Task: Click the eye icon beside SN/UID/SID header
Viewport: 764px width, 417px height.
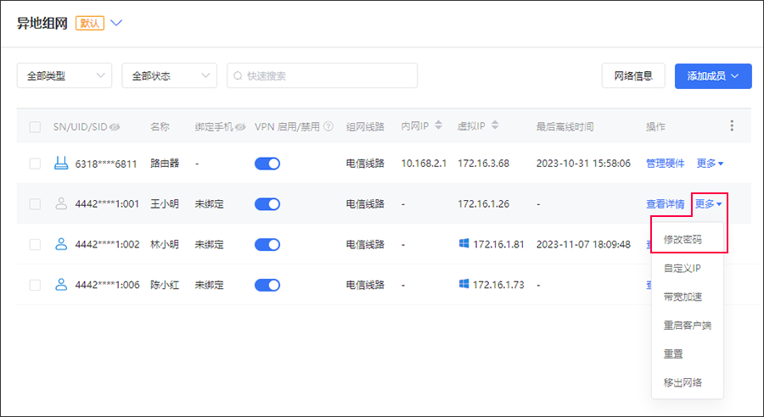Action: pos(115,127)
